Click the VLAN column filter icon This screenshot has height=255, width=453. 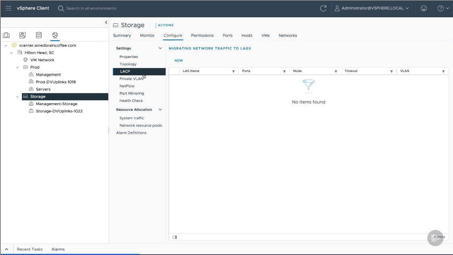443,71
